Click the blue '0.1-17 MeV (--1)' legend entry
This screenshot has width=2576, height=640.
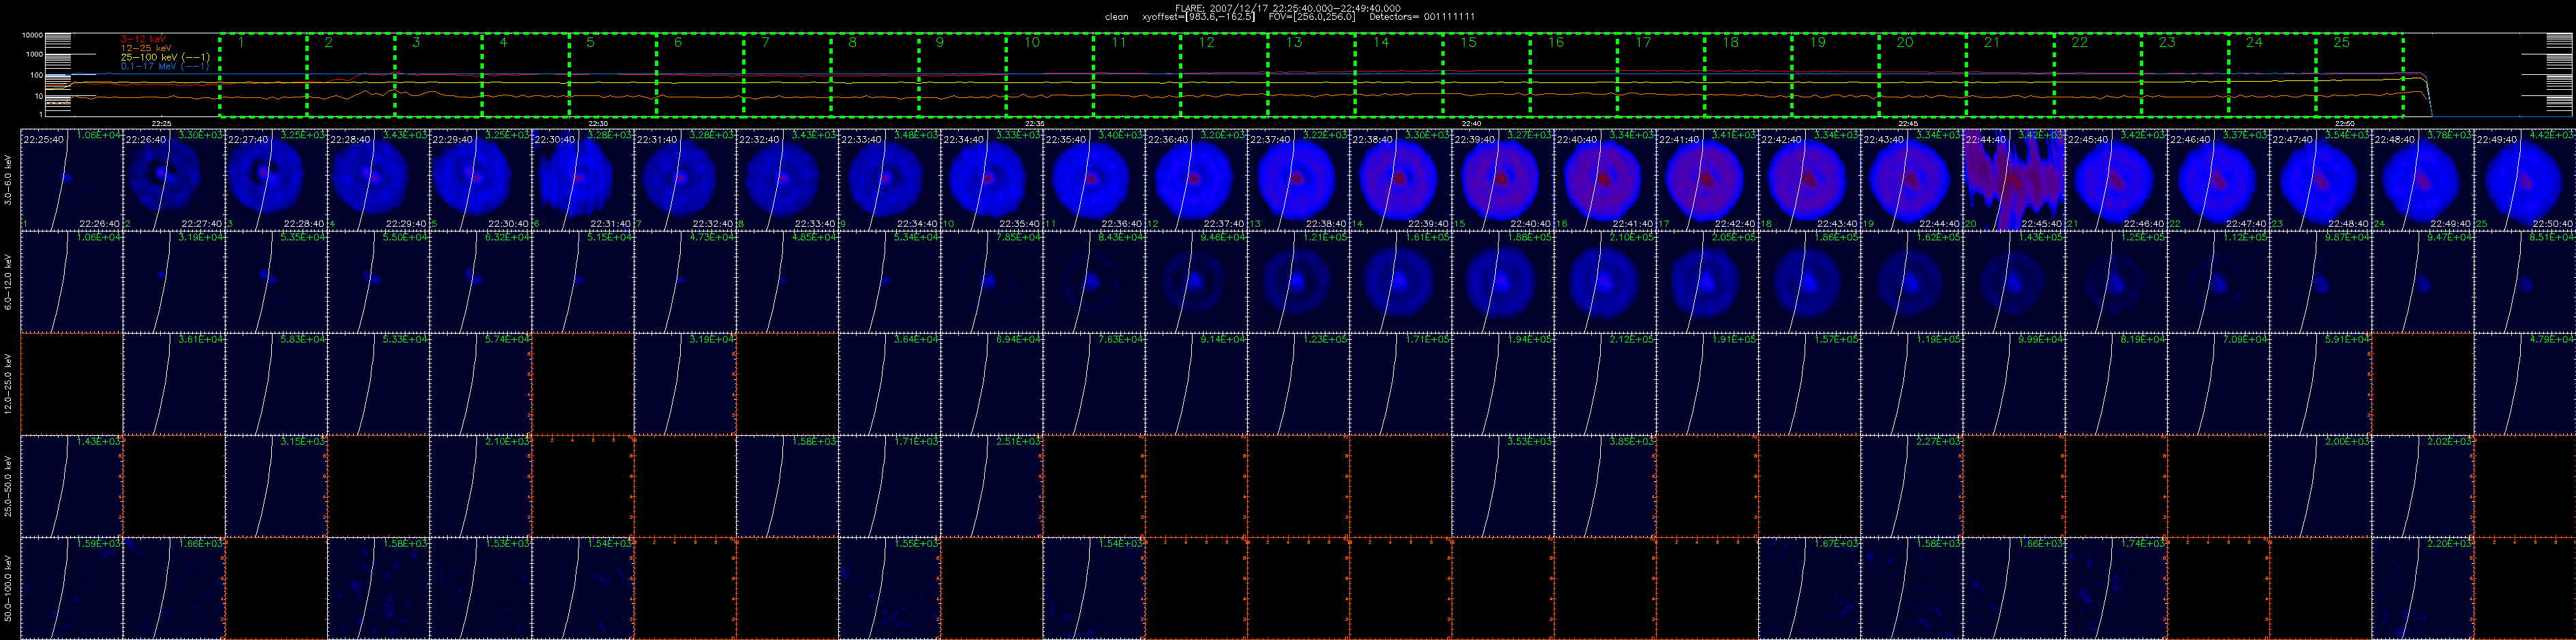(165, 66)
